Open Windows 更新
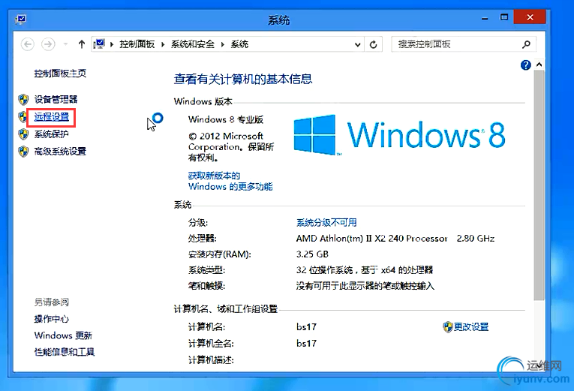This screenshot has height=391, width=574. [63, 335]
